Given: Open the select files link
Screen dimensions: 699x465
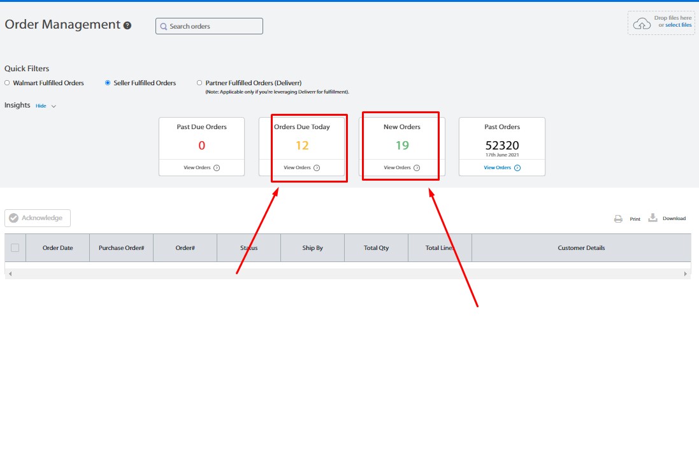Looking at the screenshot, I should (x=678, y=25).
